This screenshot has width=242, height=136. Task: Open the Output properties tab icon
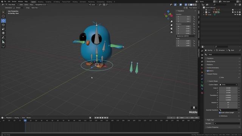pyautogui.click(x=202, y=58)
